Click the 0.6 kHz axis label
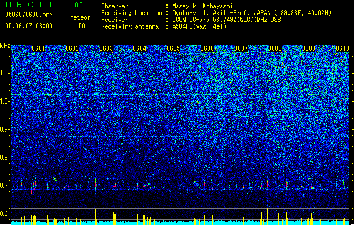 point(5,214)
